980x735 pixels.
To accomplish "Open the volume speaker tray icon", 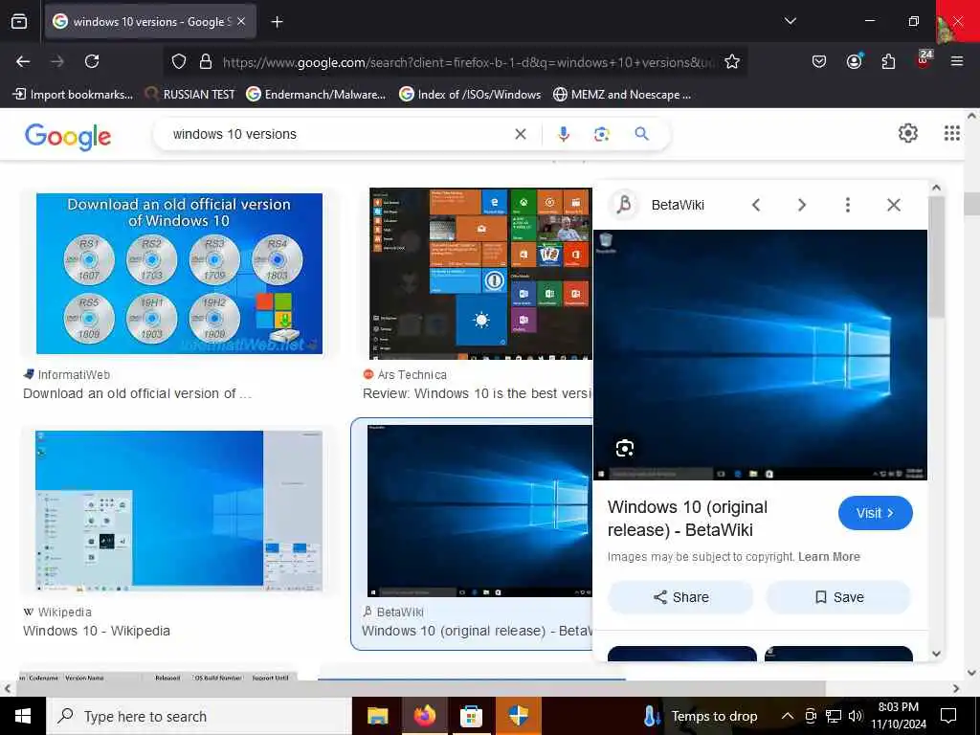I will click(856, 716).
